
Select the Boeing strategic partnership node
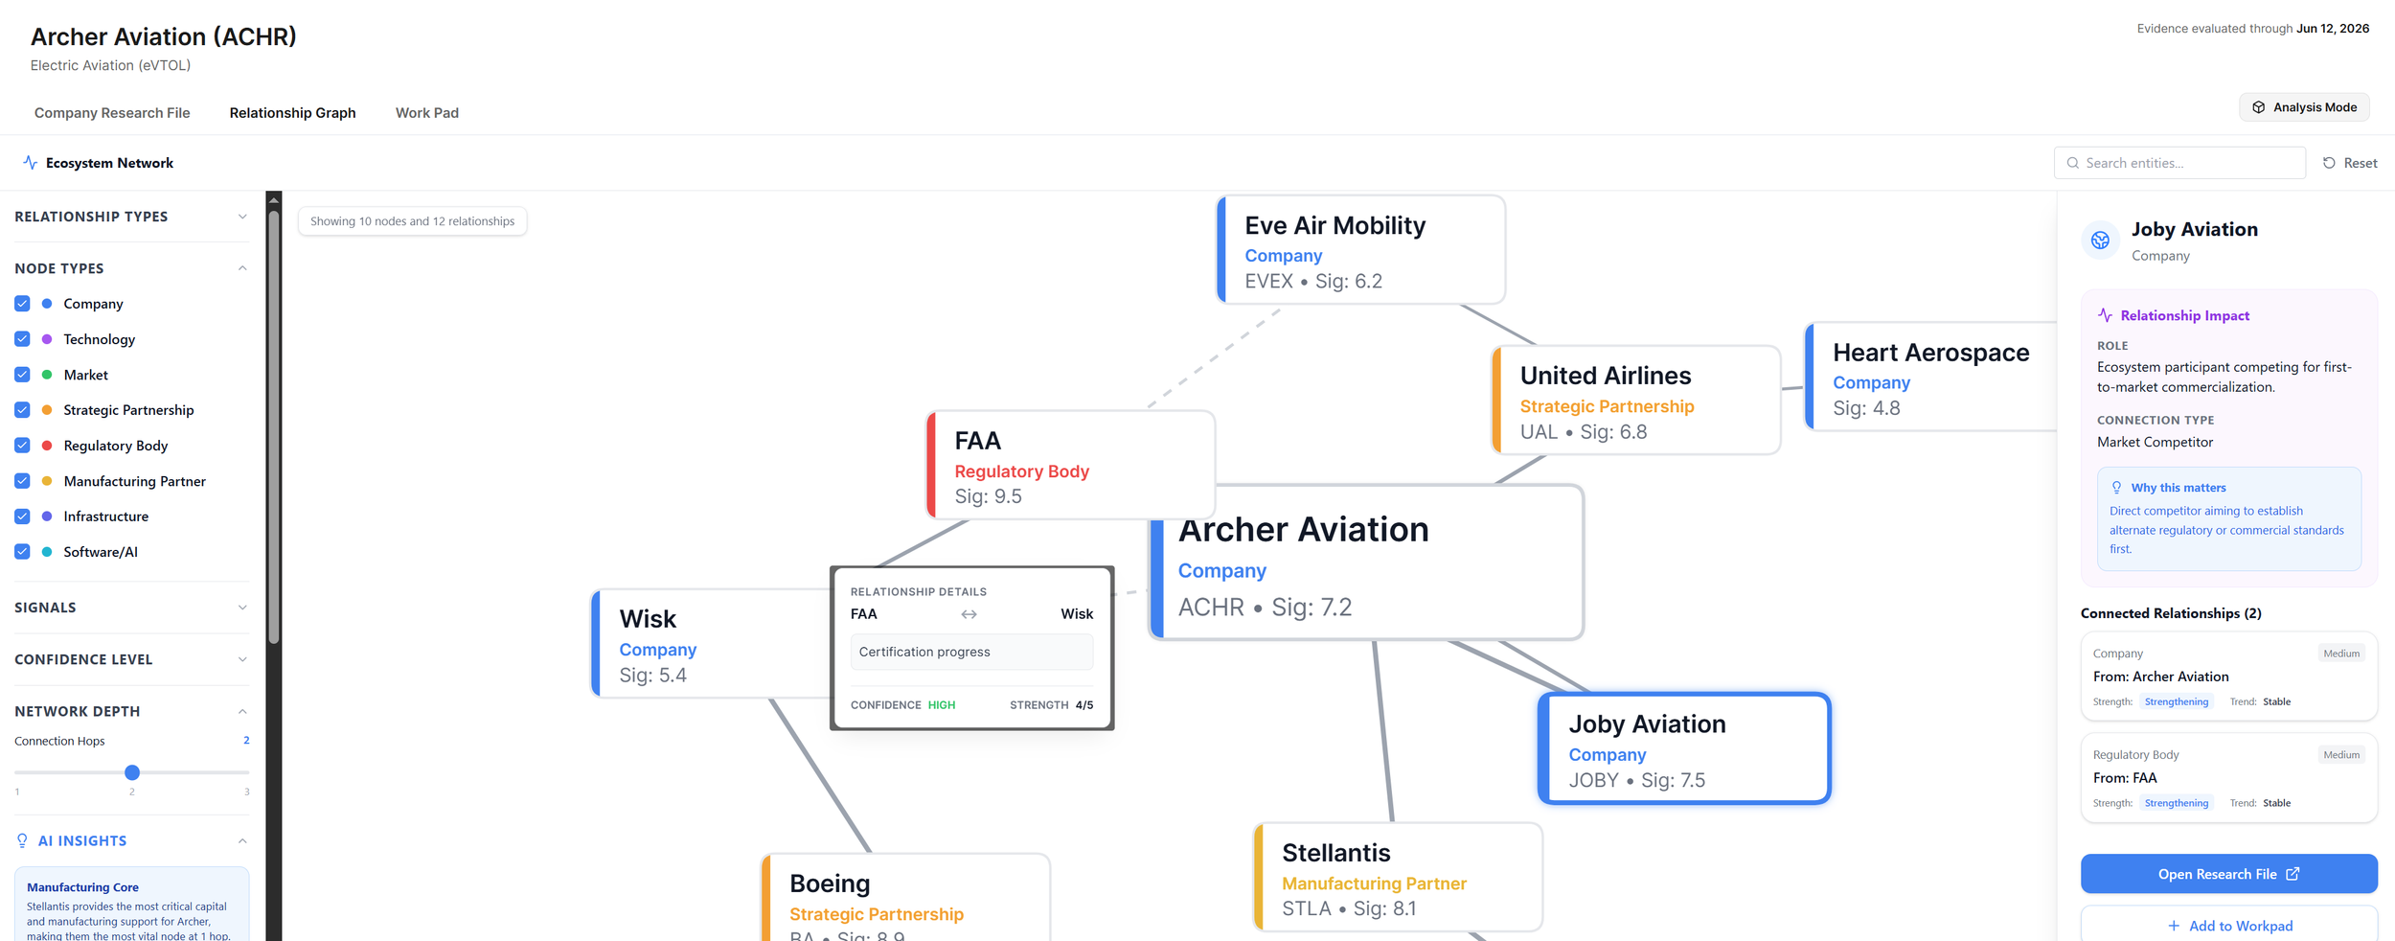905,898
